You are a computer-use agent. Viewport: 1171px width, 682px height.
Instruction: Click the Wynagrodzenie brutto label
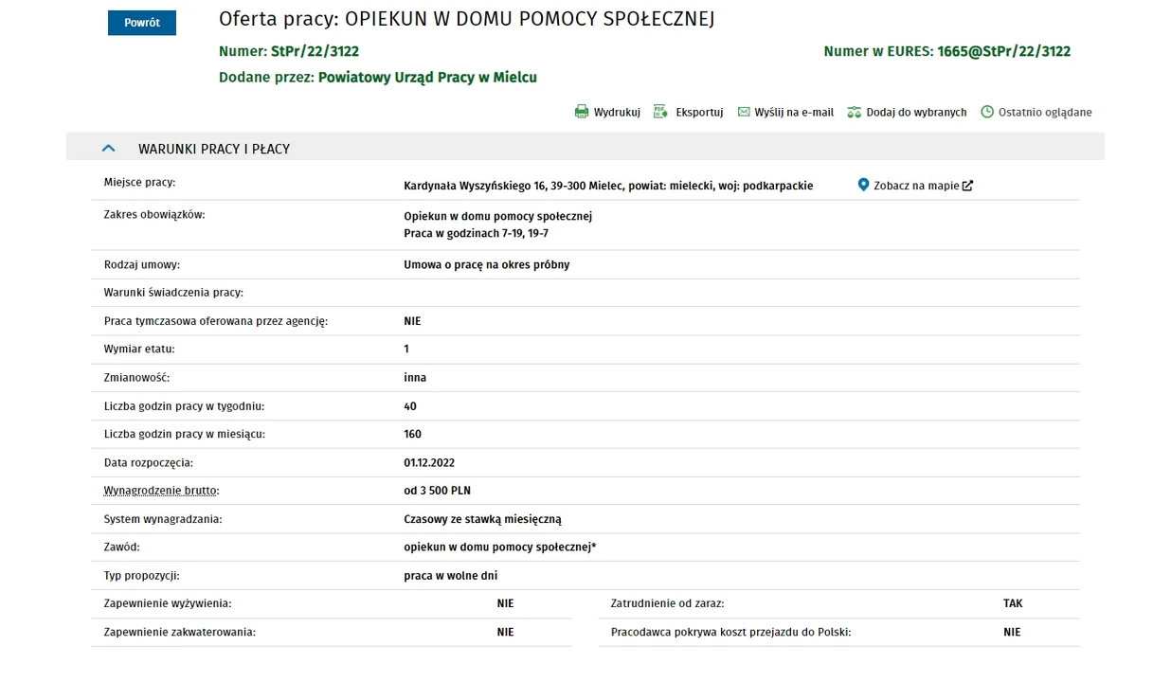161,491
